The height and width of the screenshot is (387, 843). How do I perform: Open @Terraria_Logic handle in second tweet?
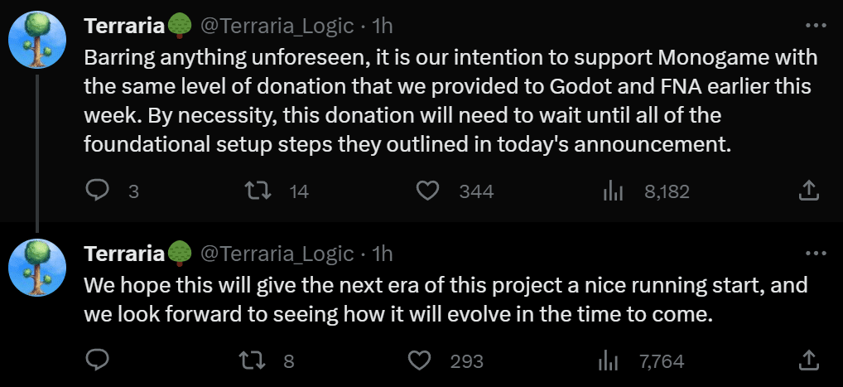pos(277,253)
